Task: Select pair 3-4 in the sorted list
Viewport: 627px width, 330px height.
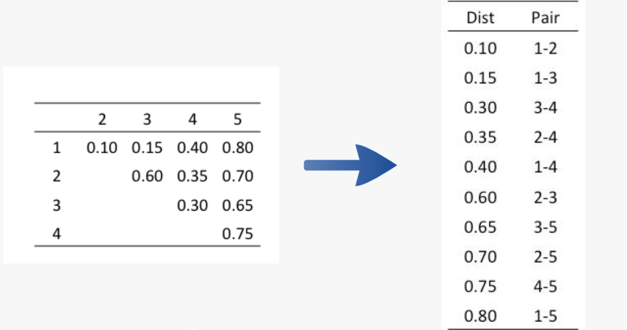Action: click(546, 107)
